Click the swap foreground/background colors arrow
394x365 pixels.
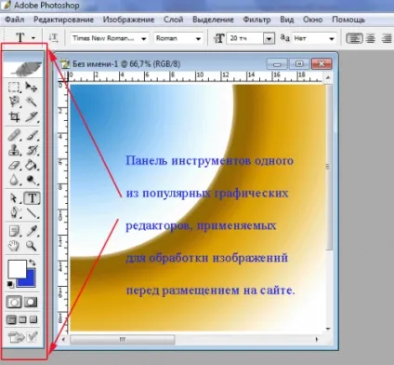[x=33, y=263]
